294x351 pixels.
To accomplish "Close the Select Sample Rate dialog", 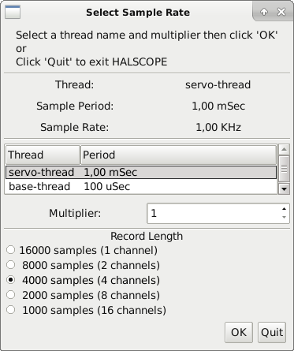I will pyautogui.click(x=281, y=12).
